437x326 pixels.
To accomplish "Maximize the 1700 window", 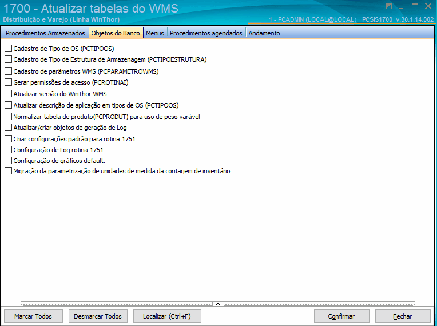I will coord(415,6).
